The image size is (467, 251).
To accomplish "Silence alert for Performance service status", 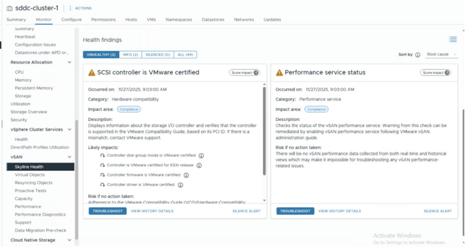I will (437, 211).
